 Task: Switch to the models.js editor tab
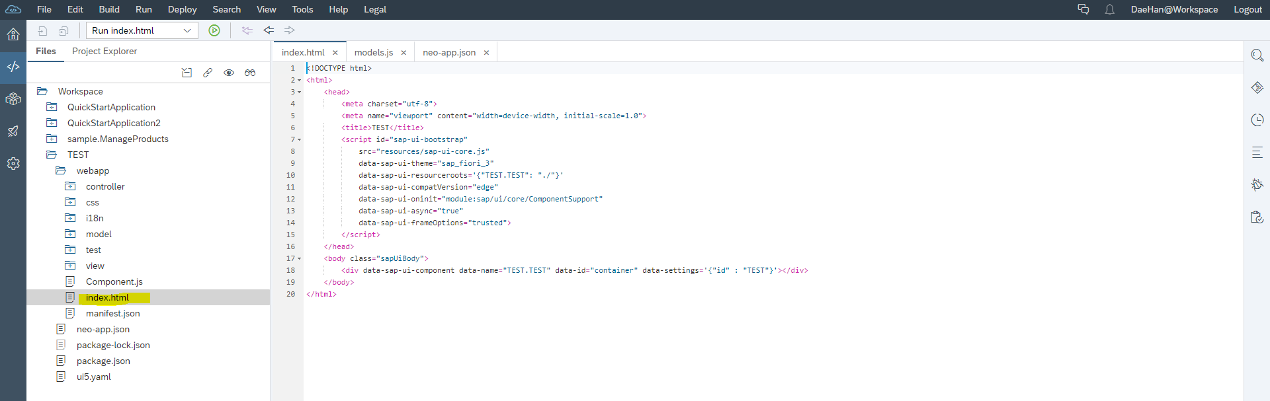click(374, 52)
